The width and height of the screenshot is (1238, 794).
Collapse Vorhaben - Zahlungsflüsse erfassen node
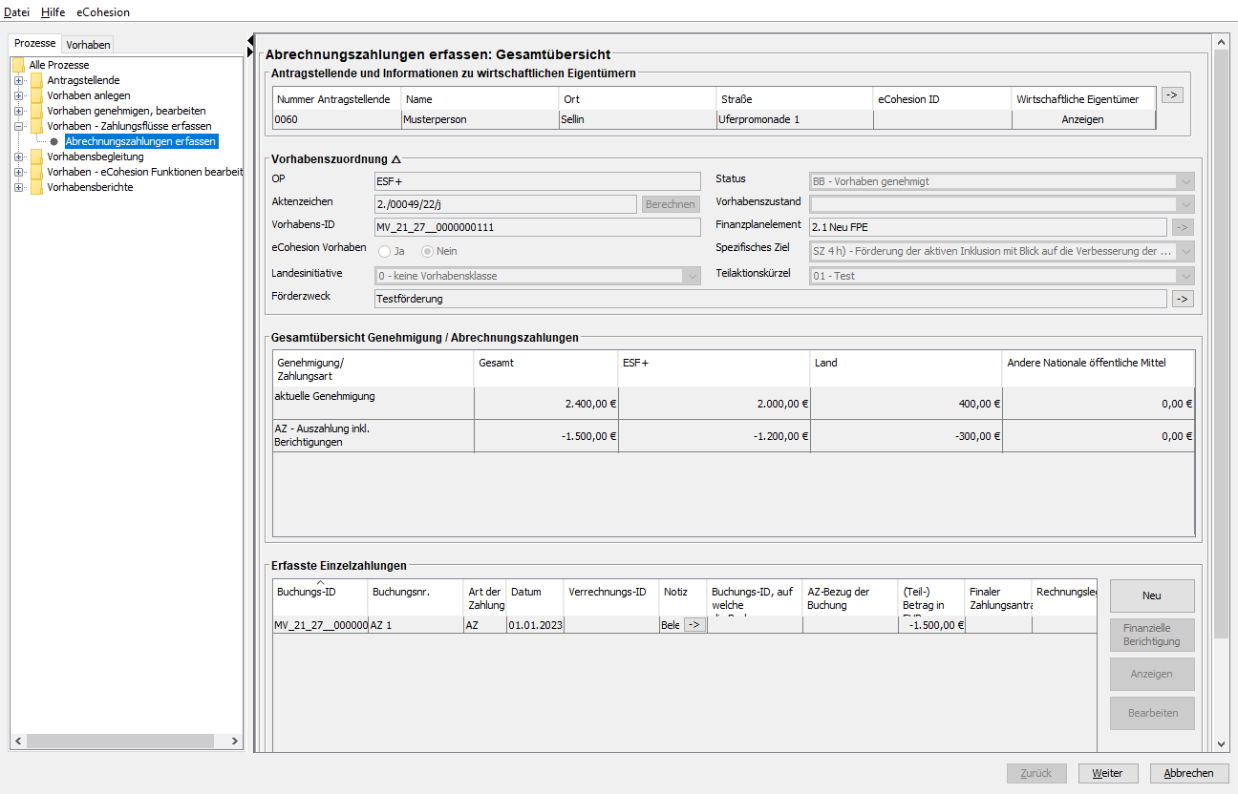18,126
